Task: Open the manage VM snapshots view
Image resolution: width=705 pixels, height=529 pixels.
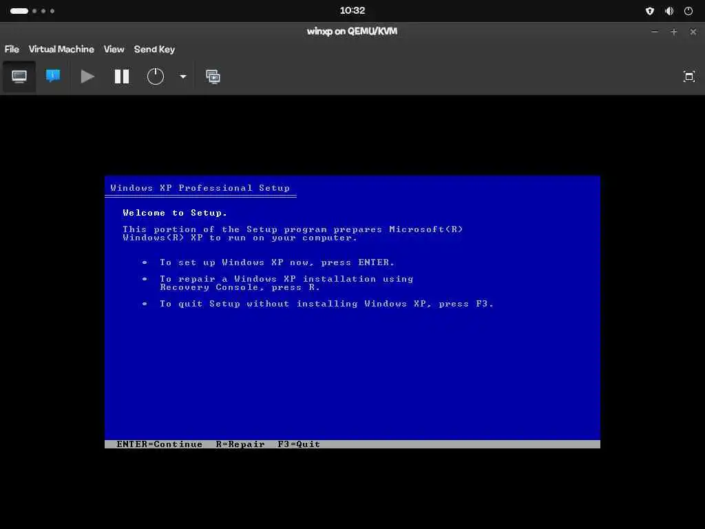Action: point(213,76)
